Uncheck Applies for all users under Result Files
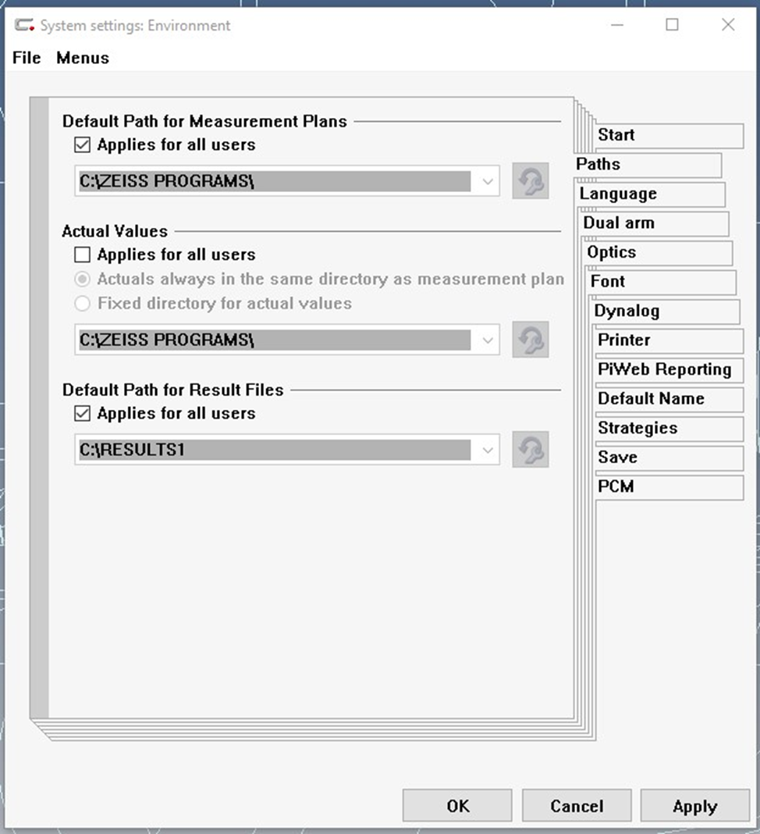This screenshot has width=760, height=834. [x=83, y=413]
